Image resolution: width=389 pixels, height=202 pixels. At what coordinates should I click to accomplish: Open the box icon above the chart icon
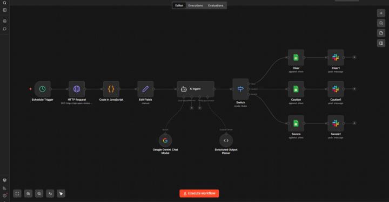(5, 180)
